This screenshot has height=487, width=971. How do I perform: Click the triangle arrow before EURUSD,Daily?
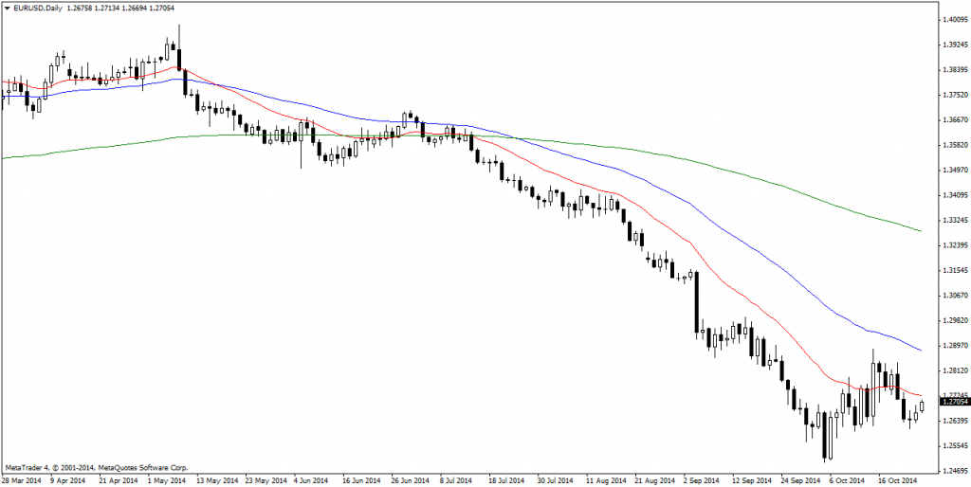tap(7, 8)
